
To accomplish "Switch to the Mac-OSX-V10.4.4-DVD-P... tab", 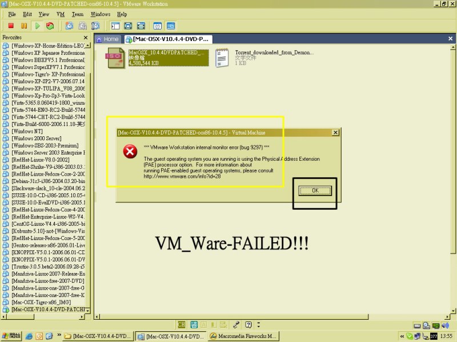I will tap(168, 39).
